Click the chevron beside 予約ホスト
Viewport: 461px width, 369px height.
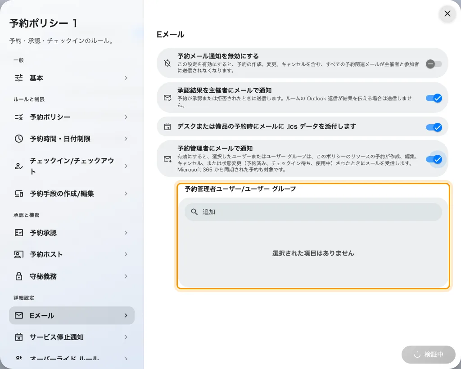click(126, 254)
